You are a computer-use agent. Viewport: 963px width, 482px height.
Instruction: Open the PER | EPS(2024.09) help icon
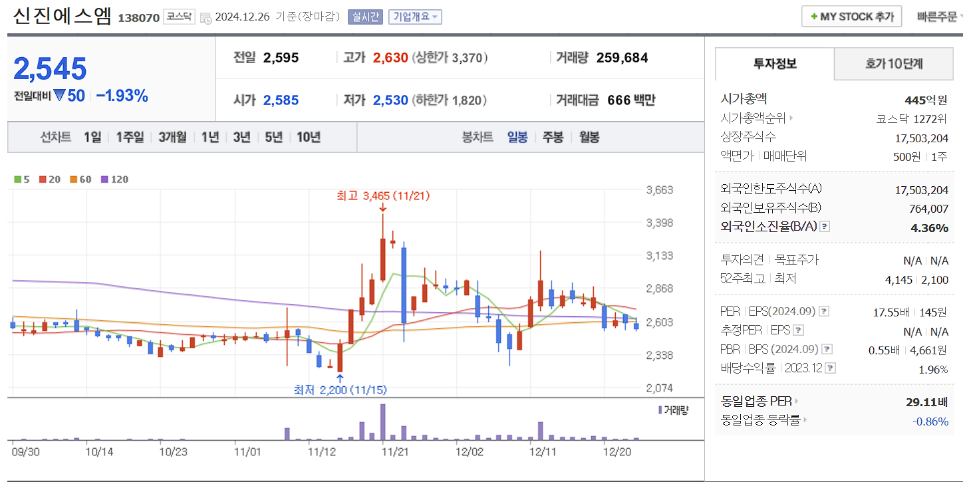(824, 312)
